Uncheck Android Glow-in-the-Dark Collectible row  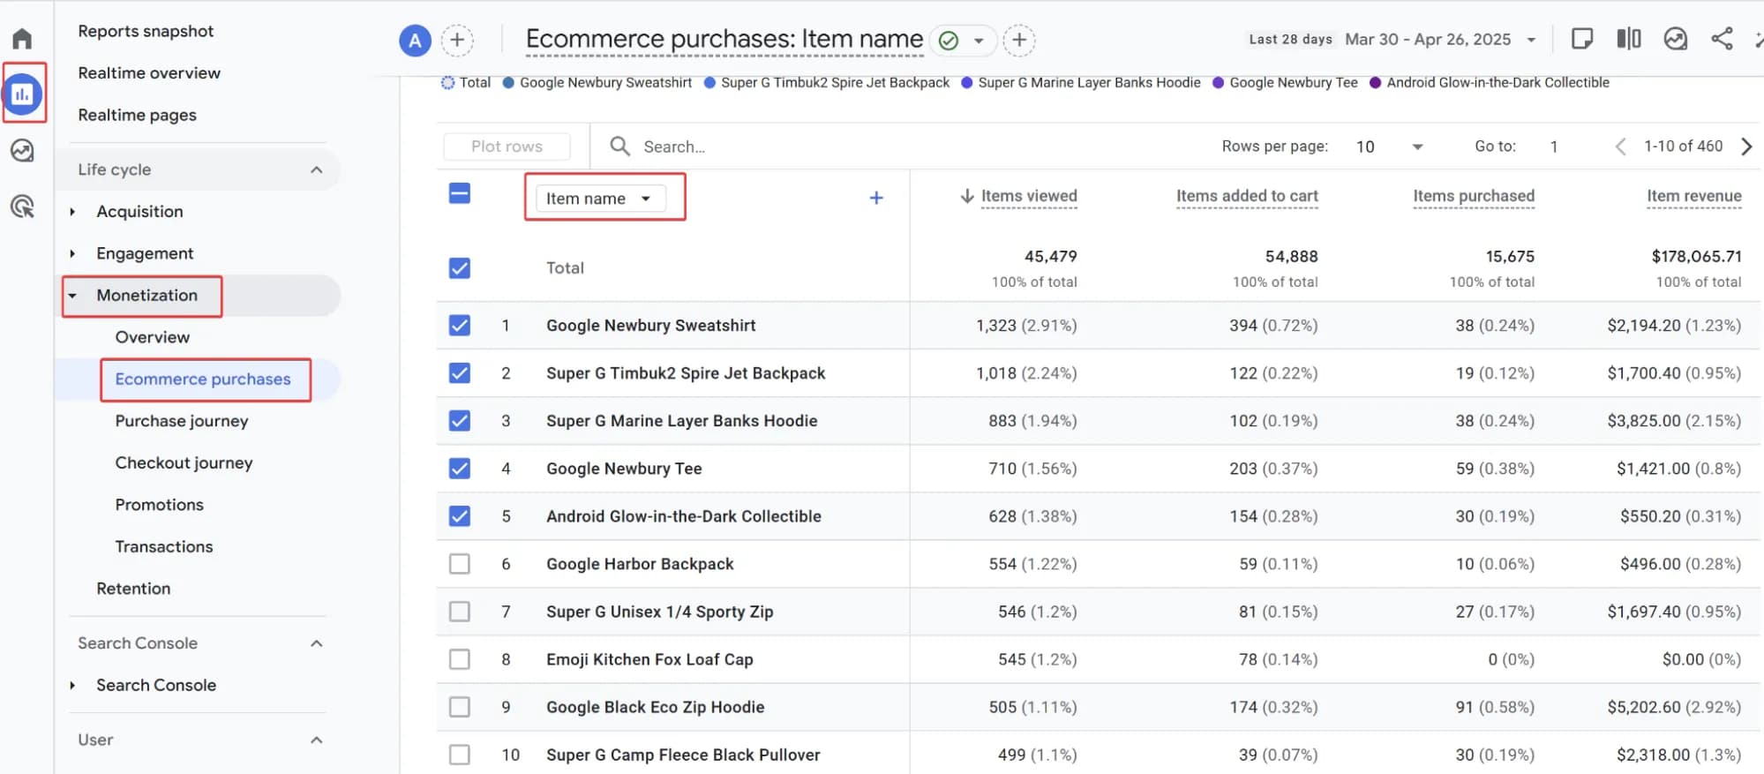(x=460, y=515)
